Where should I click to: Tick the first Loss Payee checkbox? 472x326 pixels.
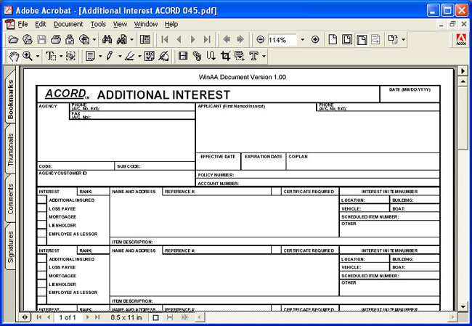41,209
